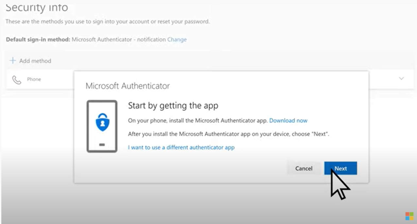The width and height of the screenshot is (417, 224).
Task: Choose 'I want to use a different authenticator app'
Action: (x=181, y=147)
